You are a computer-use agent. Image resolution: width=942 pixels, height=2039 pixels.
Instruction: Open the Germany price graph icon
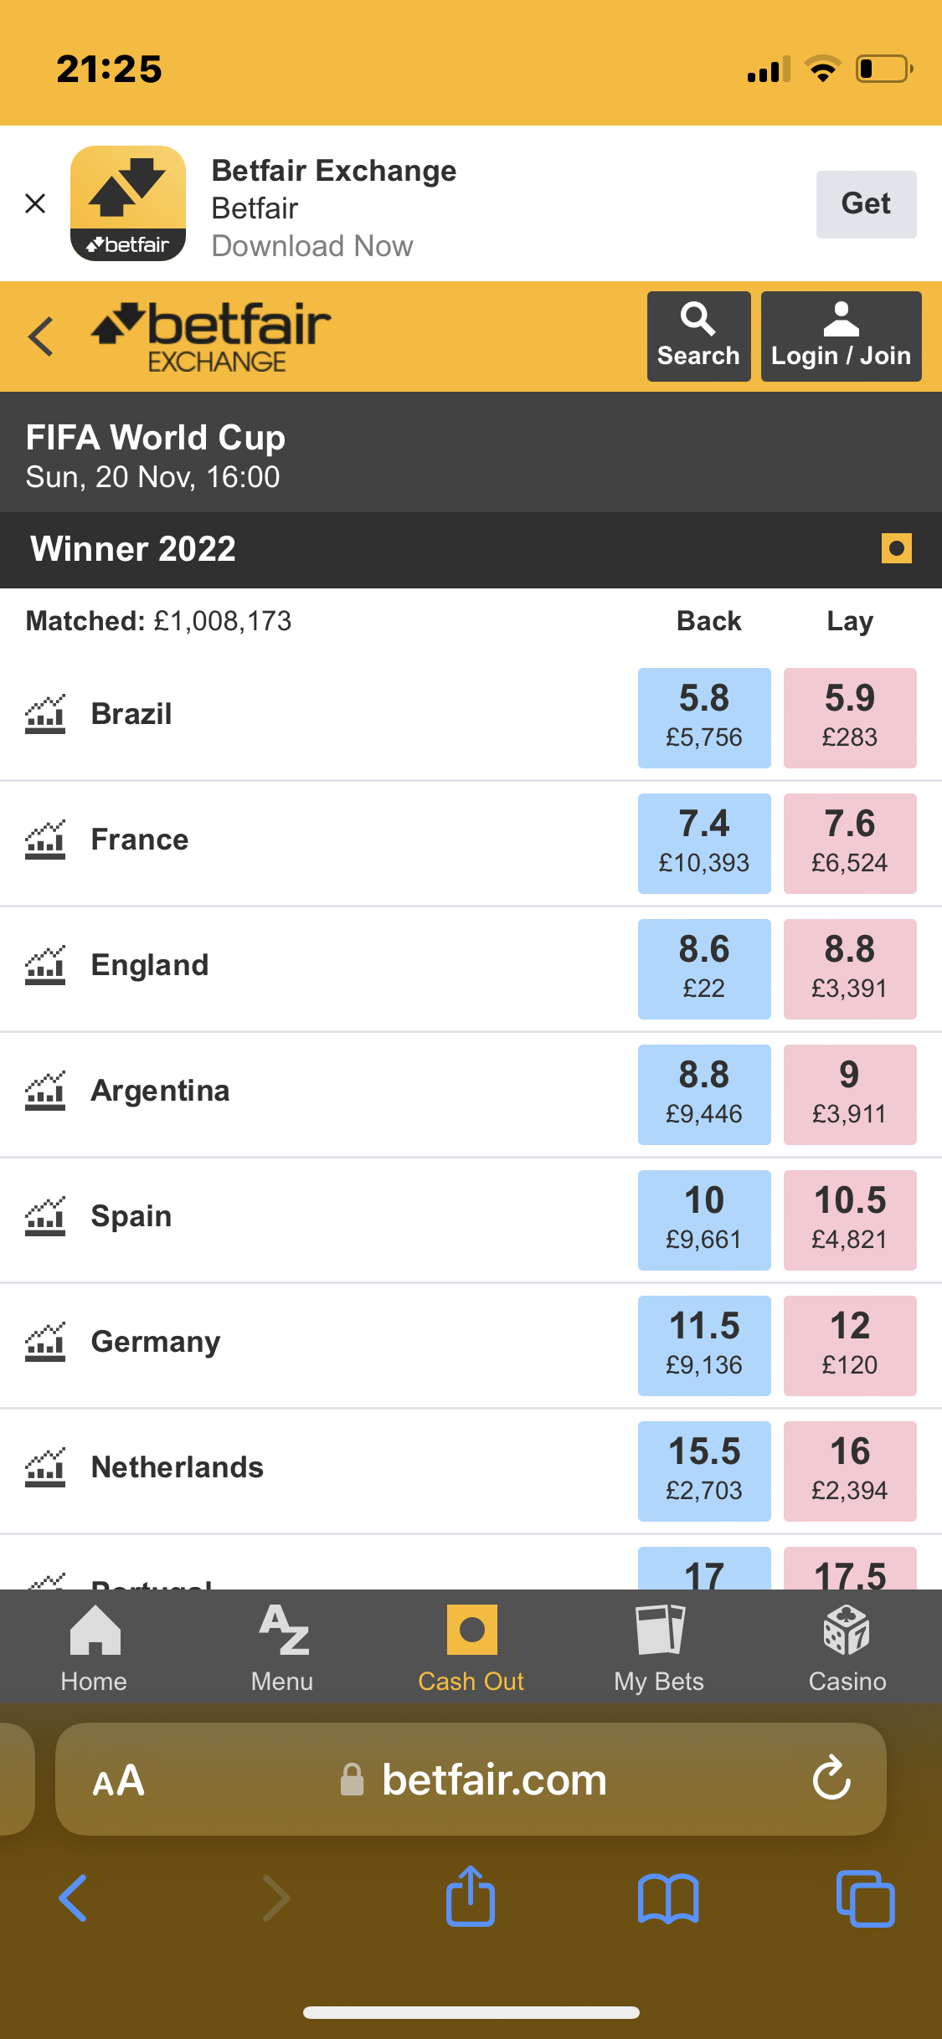point(45,1342)
